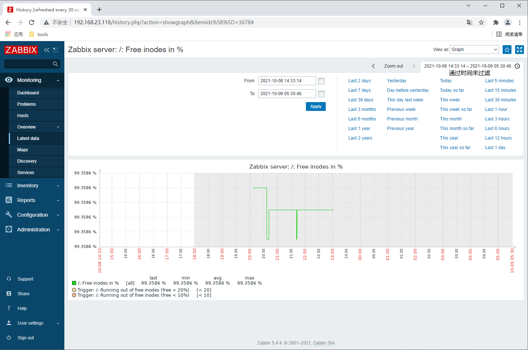The width and height of the screenshot is (528, 350).
Task: Open the Chrome profile avatar
Action: (508, 22)
